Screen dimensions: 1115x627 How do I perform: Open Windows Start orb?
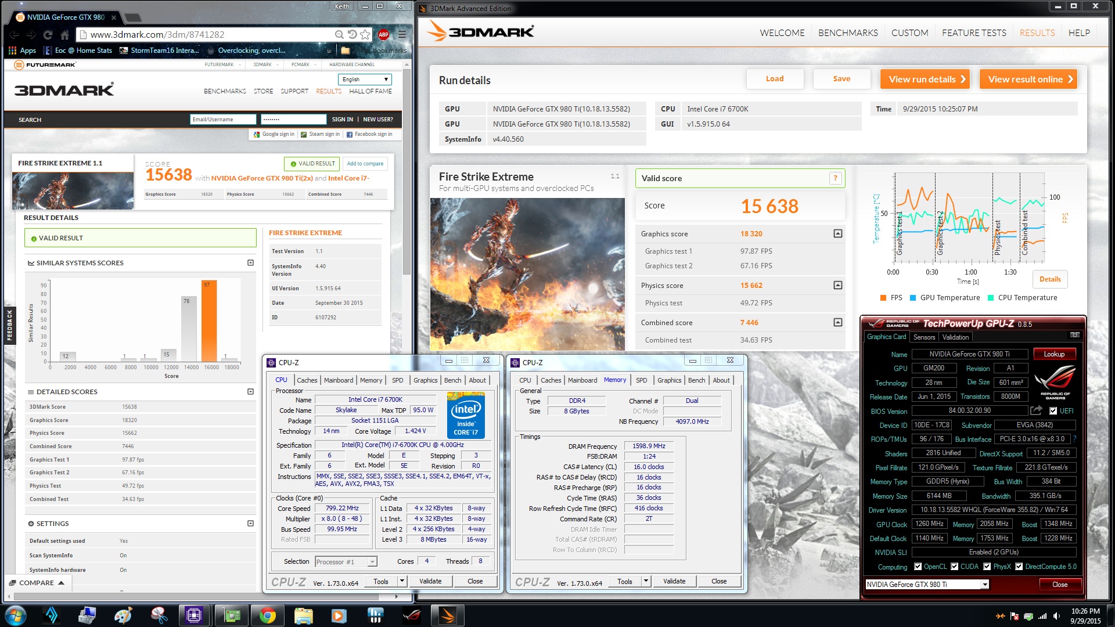pos(16,615)
